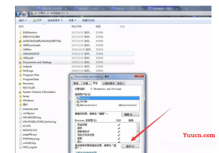The height and width of the screenshot is (153, 219).
Task: Select the config.sys file icon
Action: [x=21, y=113]
